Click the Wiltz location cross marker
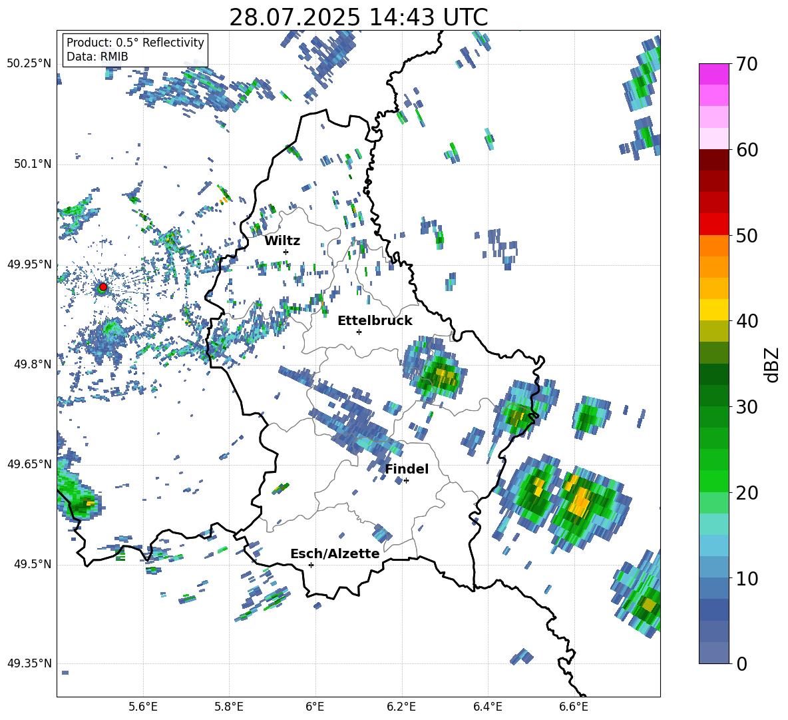This screenshot has width=788, height=720. pos(286,252)
